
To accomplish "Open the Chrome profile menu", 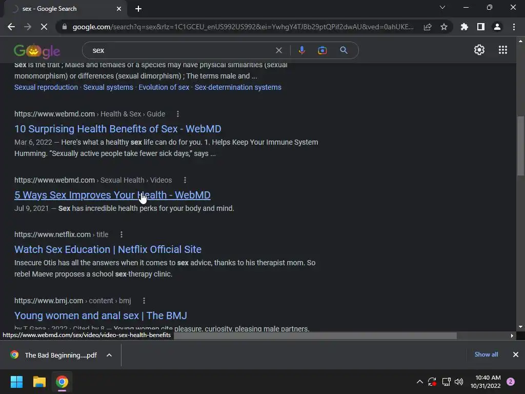I will tap(497, 27).
